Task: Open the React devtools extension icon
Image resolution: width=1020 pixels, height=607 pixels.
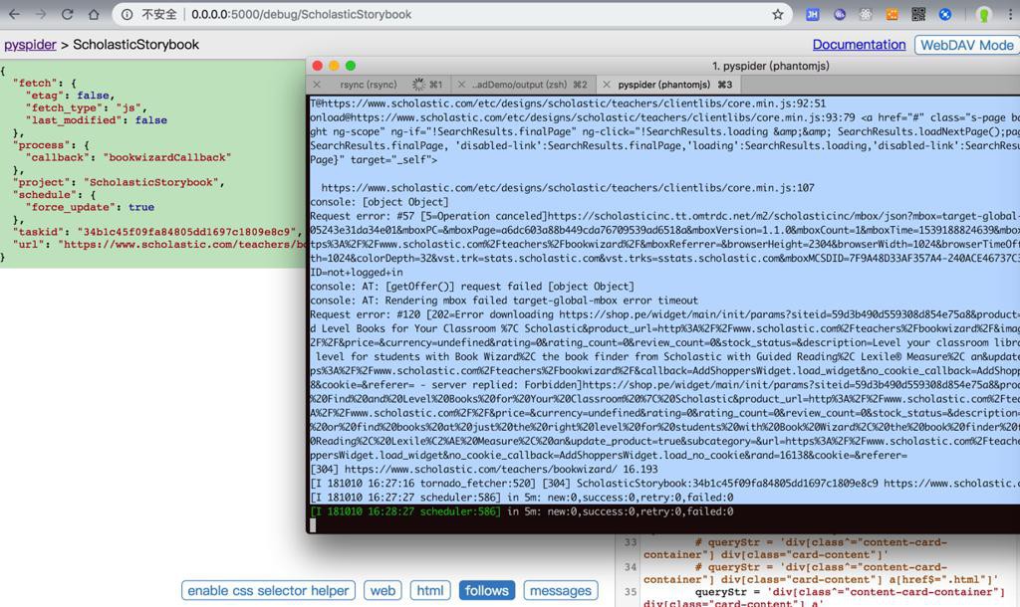Action: click(866, 14)
